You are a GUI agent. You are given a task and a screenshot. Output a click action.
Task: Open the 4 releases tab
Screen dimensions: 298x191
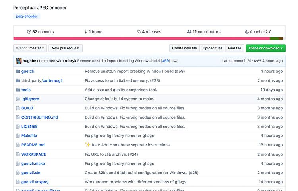coord(149,32)
